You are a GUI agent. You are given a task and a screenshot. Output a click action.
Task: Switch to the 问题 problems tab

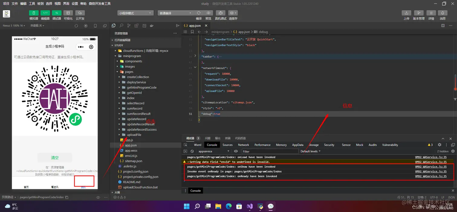(x=208, y=138)
